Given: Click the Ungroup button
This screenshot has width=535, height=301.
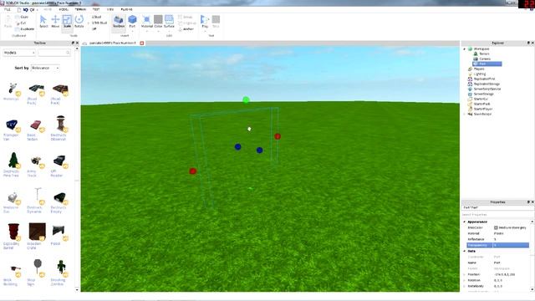Looking at the screenshot, I should pos(187,23).
